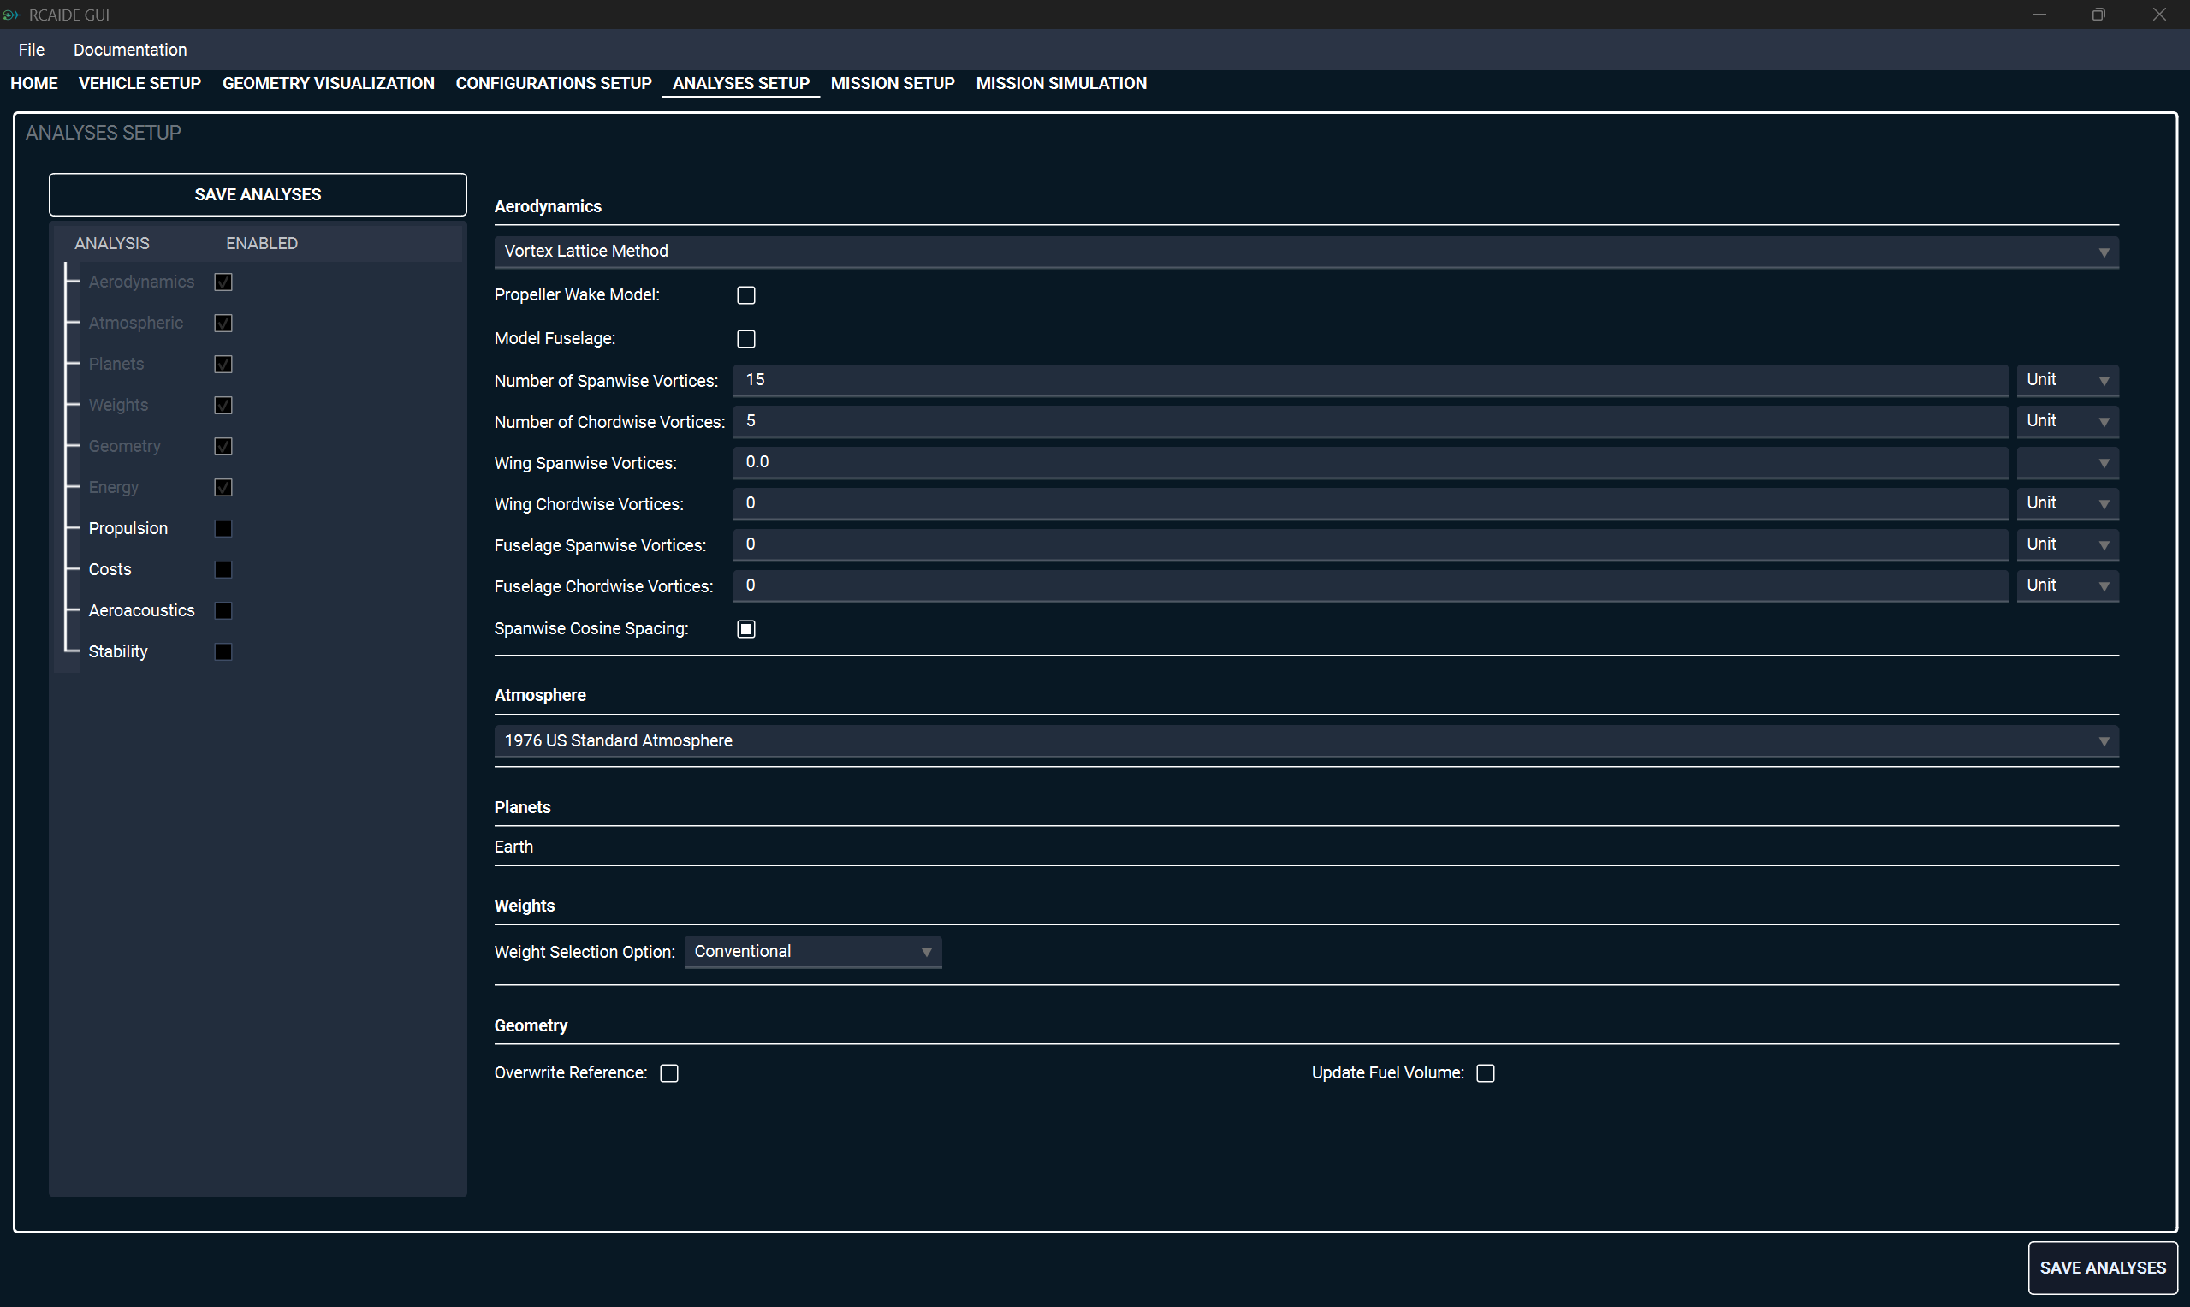Open the Vortex Lattice Method dropdown

click(x=1307, y=252)
